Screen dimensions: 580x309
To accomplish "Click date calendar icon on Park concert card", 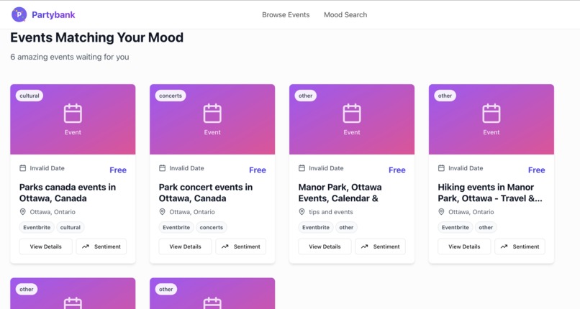I will 163,168.
